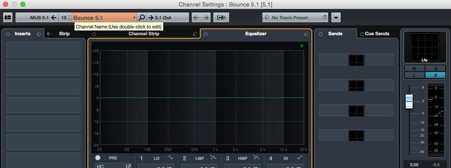Click the green EQ curve line
This screenshot has height=168, width=451.
tap(202, 98)
